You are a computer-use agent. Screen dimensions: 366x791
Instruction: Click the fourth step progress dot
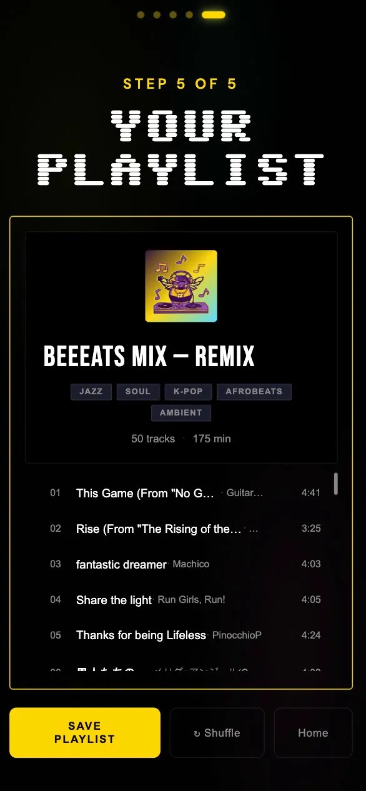(x=189, y=15)
